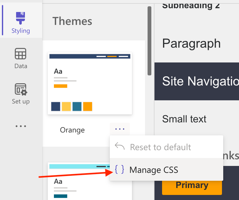
Task: Click the last orange swatch in Orange theme
Action: (88, 106)
